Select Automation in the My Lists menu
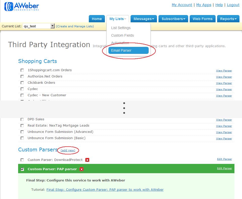Viewport: 242px width, 199px height. coord(120,43)
